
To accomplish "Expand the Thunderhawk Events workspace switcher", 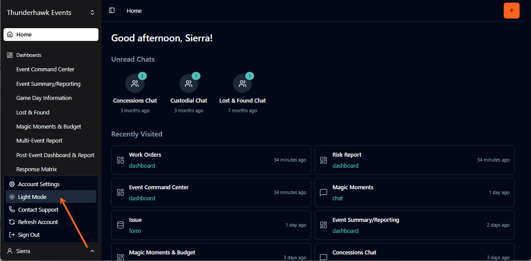I will click(92, 13).
